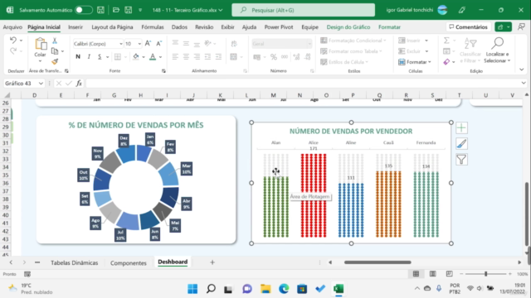Click the Page Break Preview icon
Screen dimensions: 531x298
click(x=449, y=274)
